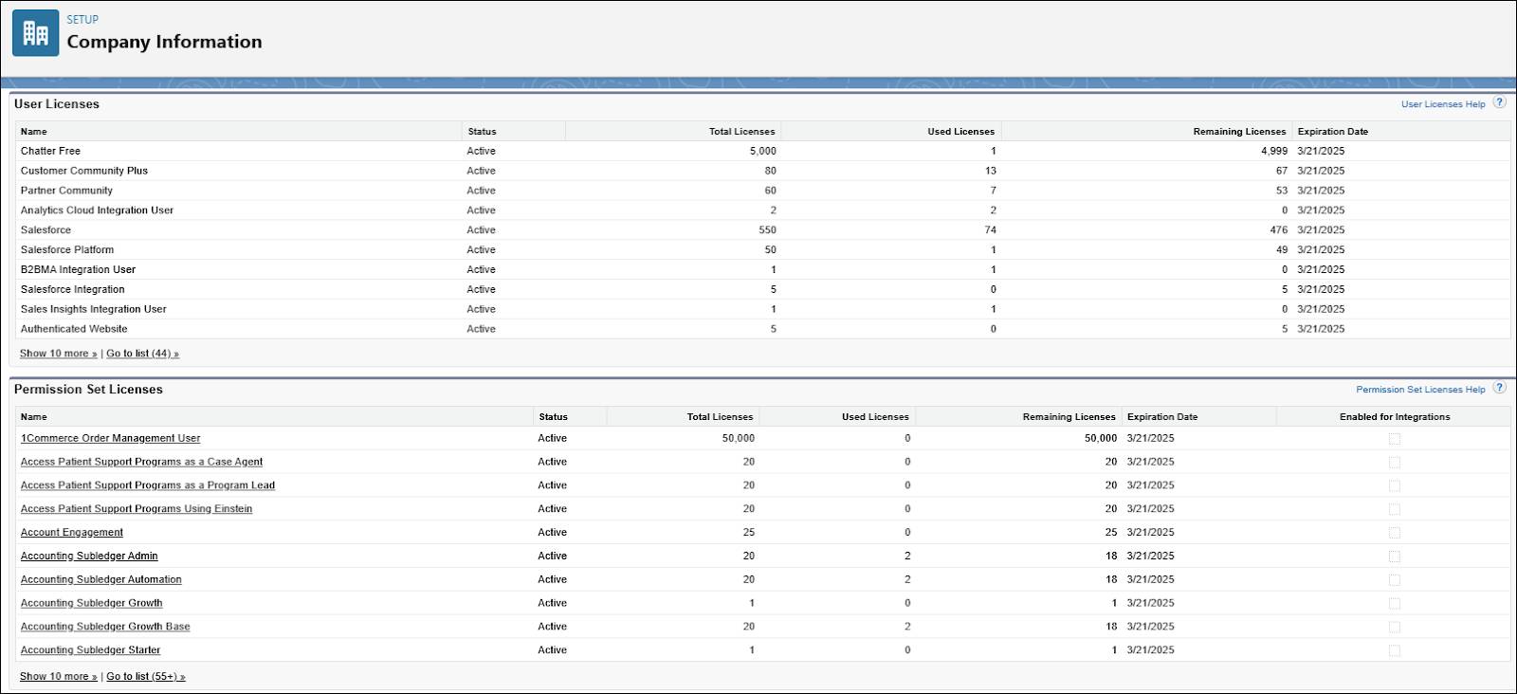
Task: Open the Permission Set Licenses Help link
Action: [x=1420, y=390]
